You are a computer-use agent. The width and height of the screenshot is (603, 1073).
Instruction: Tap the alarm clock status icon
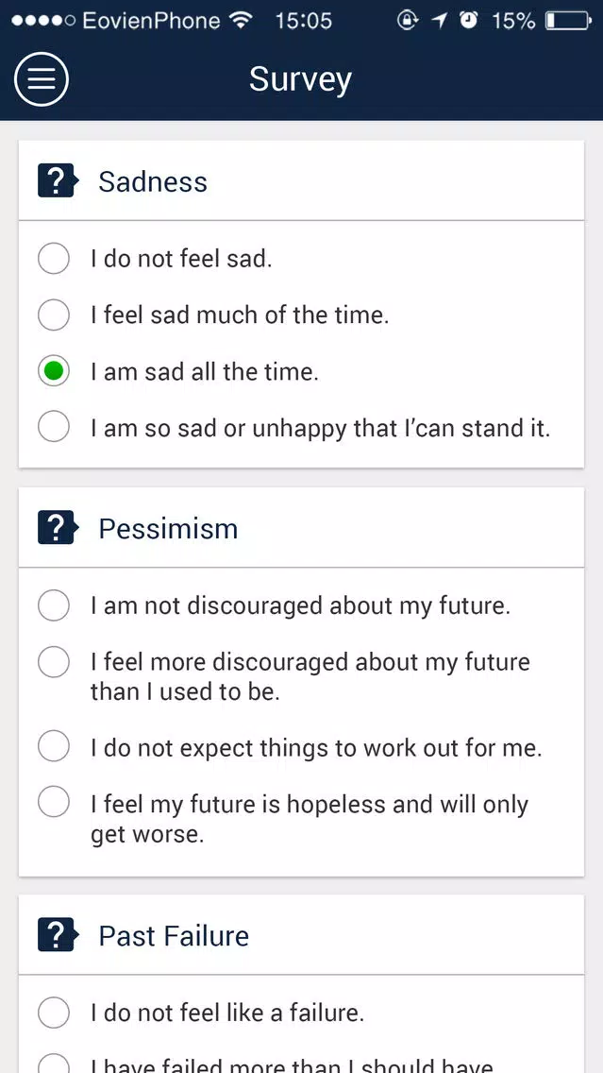(469, 21)
